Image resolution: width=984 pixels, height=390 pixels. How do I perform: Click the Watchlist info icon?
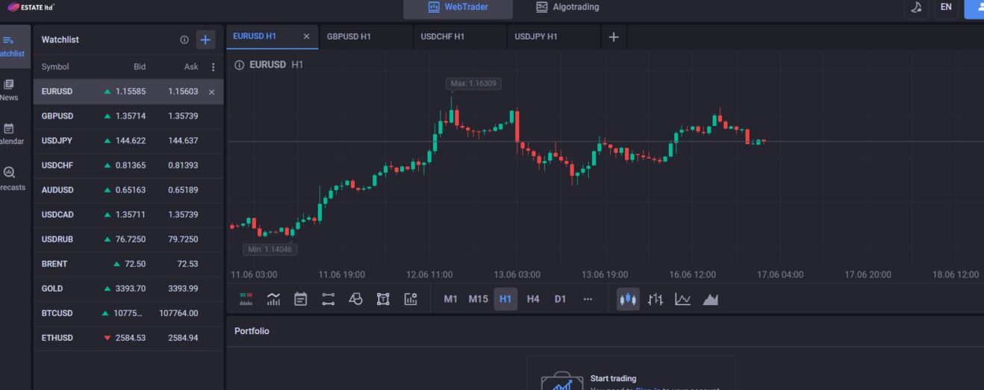184,40
